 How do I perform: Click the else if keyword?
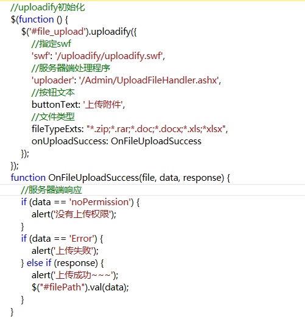point(39,263)
